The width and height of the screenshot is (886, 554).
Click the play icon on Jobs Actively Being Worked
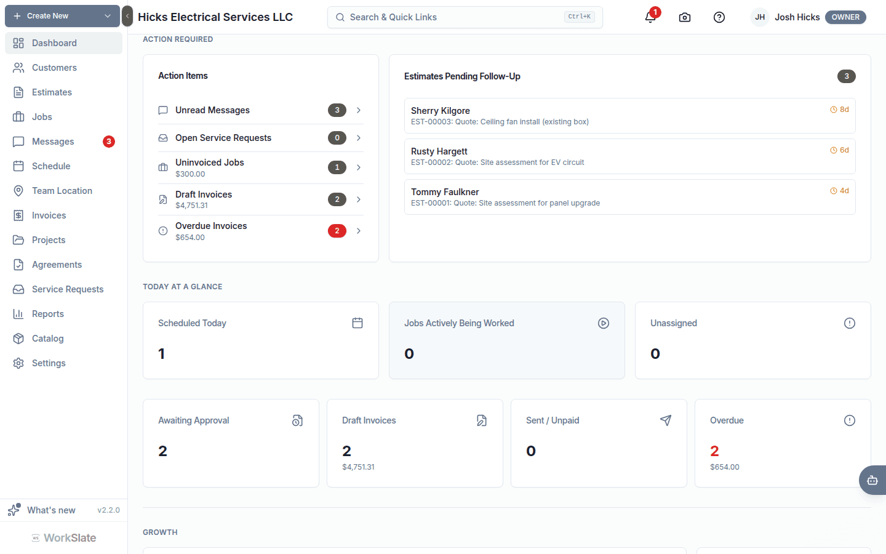(x=604, y=323)
